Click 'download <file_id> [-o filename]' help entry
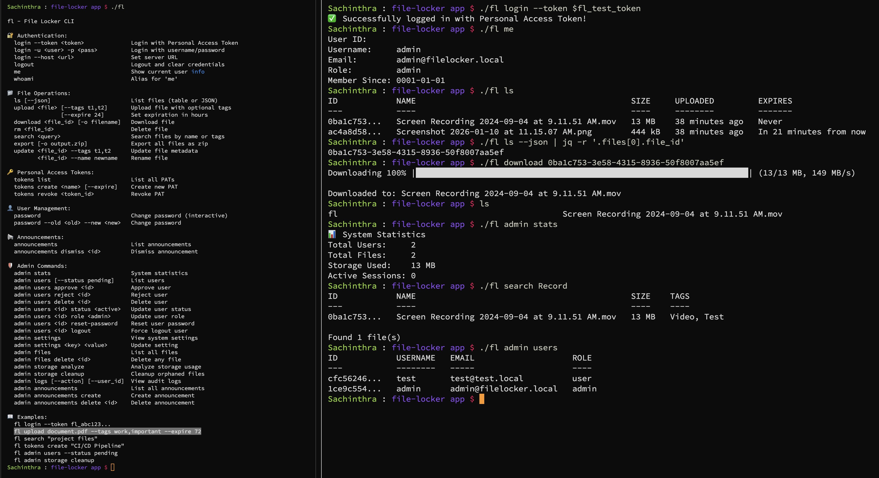 tap(67, 122)
